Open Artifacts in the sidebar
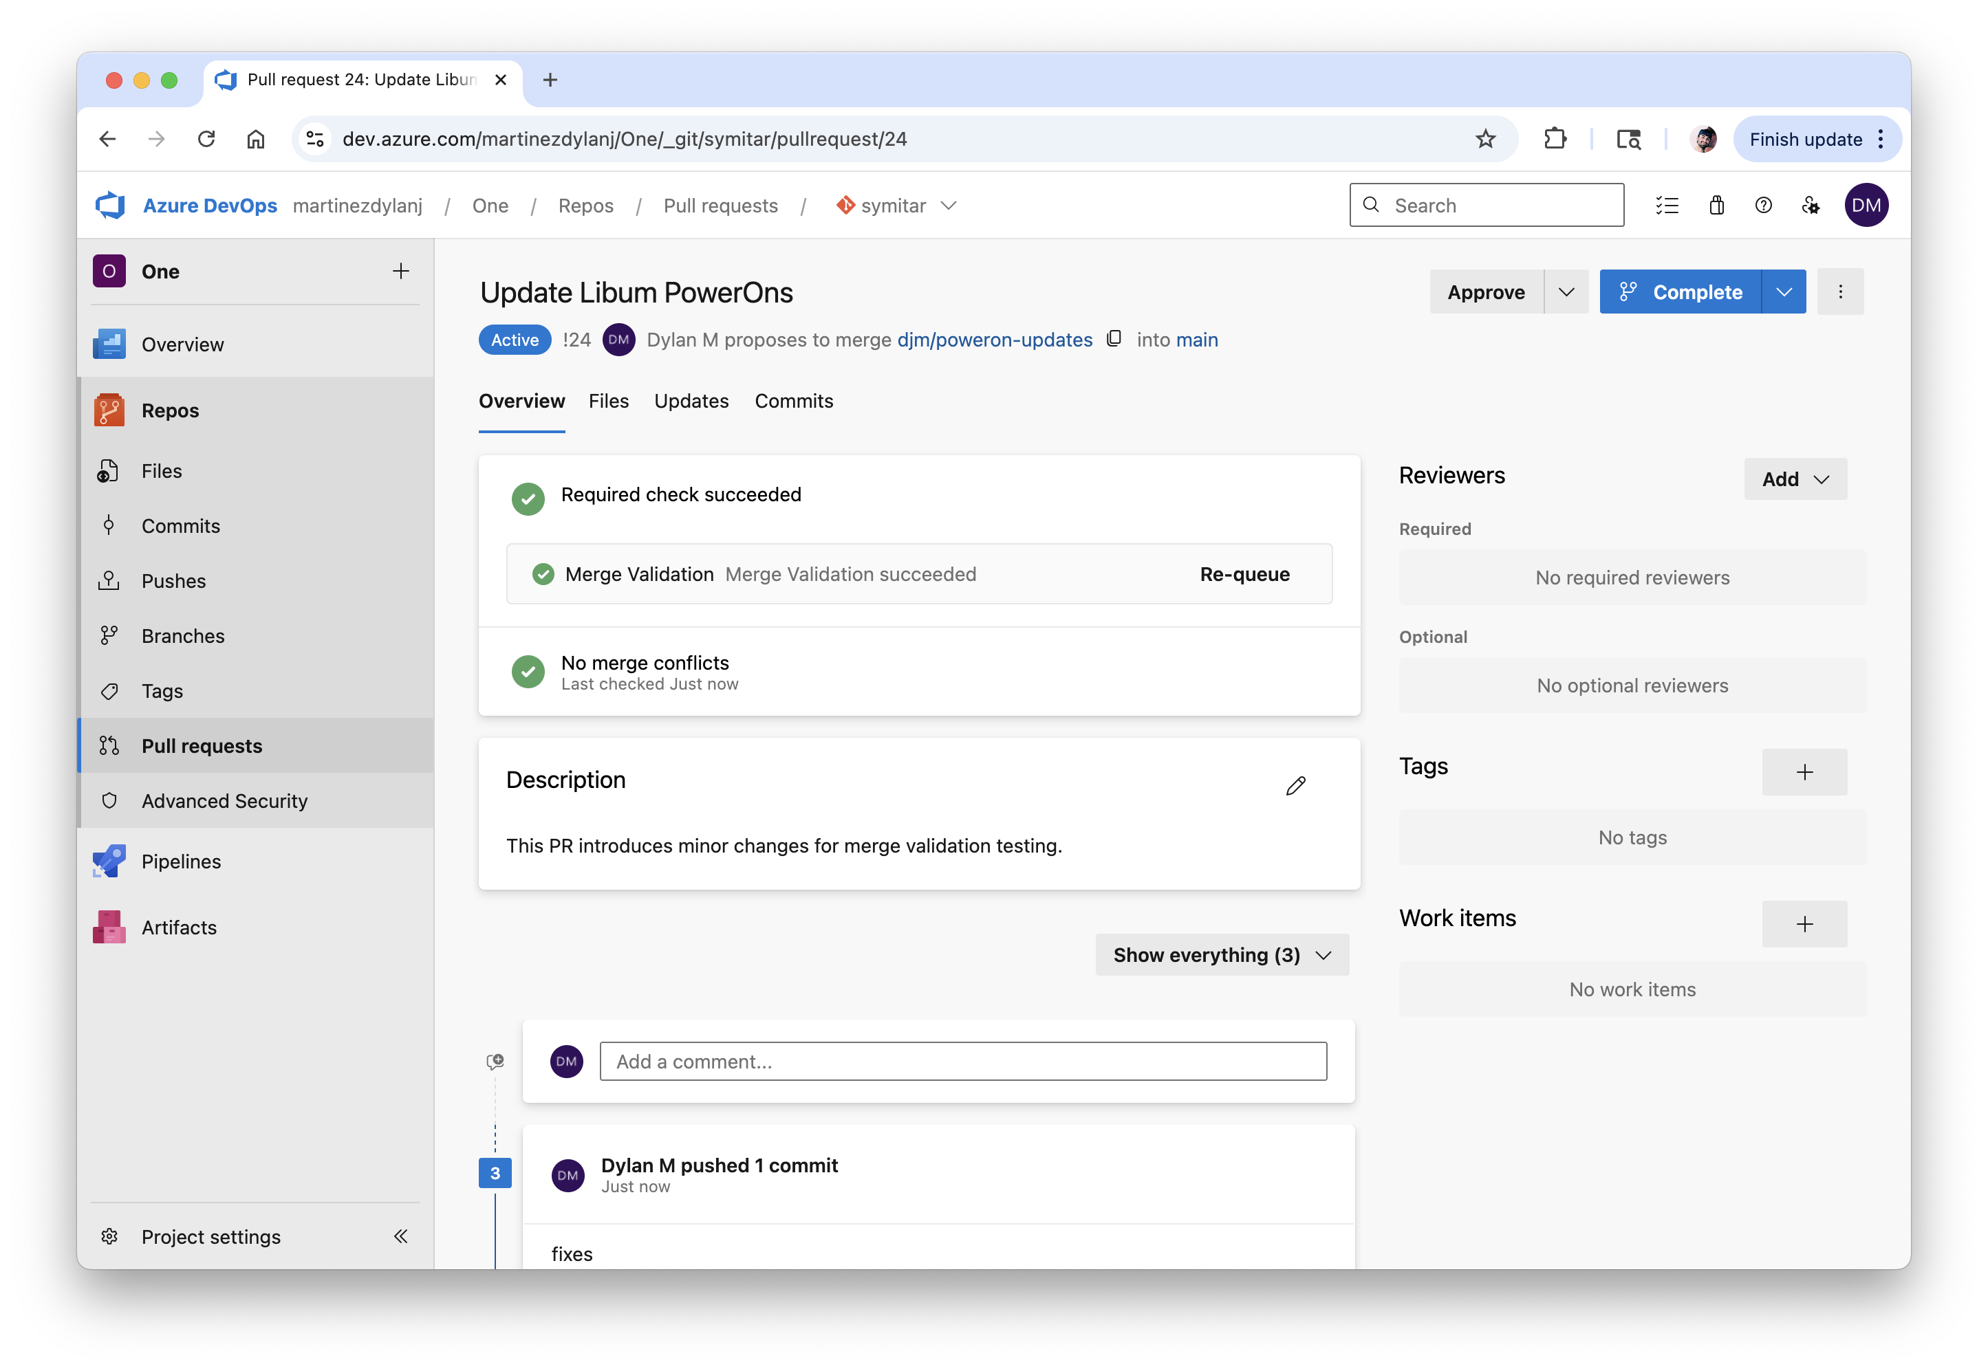 click(x=255, y=928)
